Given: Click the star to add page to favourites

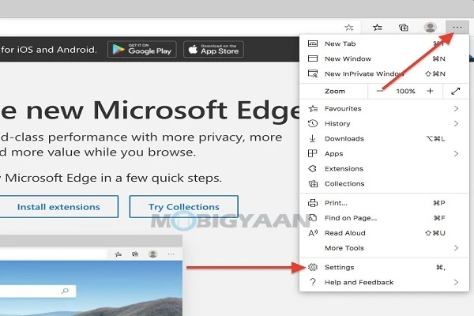Looking at the screenshot, I should pyautogui.click(x=348, y=27).
